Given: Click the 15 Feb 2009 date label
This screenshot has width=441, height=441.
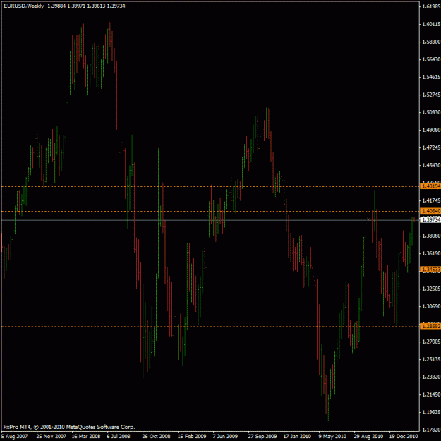Looking at the screenshot, I should (x=192, y=436).
